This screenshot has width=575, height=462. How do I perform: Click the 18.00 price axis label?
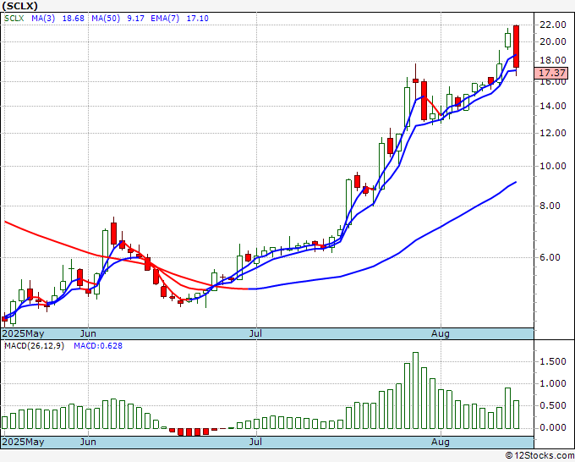[x=553, y=61]
